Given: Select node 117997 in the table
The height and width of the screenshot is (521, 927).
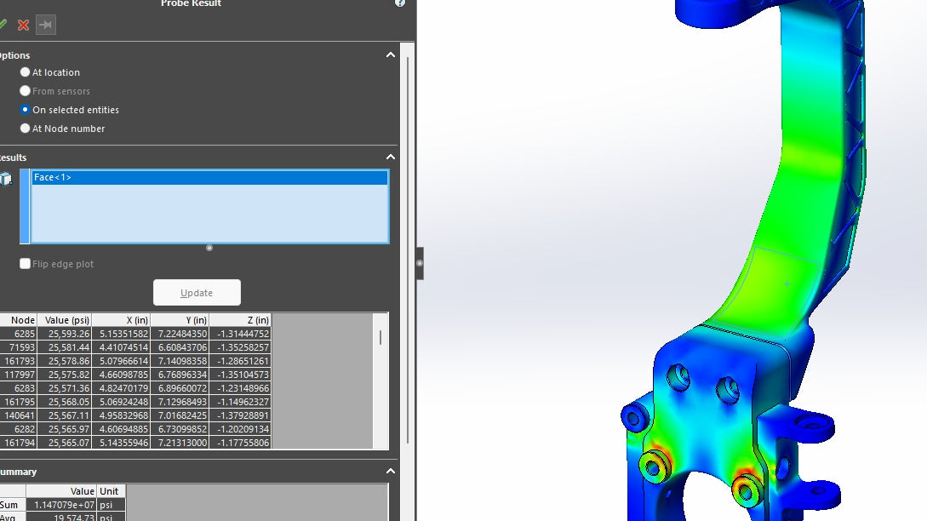Looking at the screenshot, I should pyautogui.click(x=19, y=375).
